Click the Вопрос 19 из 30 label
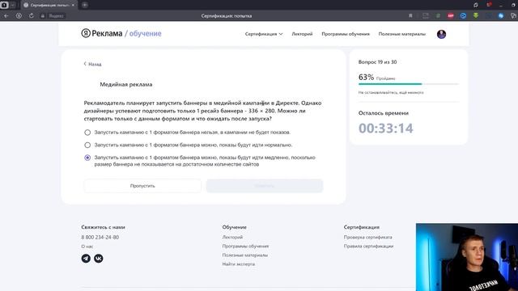This screenshot has width=518, height=291. tap(378, 62)
